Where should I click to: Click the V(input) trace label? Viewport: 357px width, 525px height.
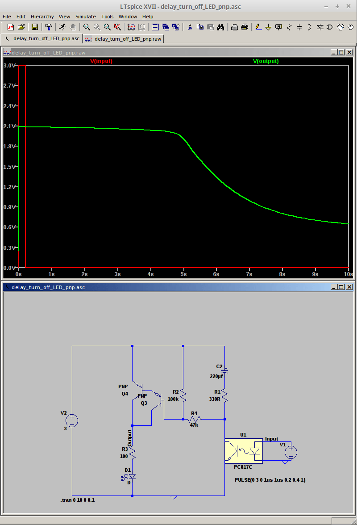click(101, 61)
